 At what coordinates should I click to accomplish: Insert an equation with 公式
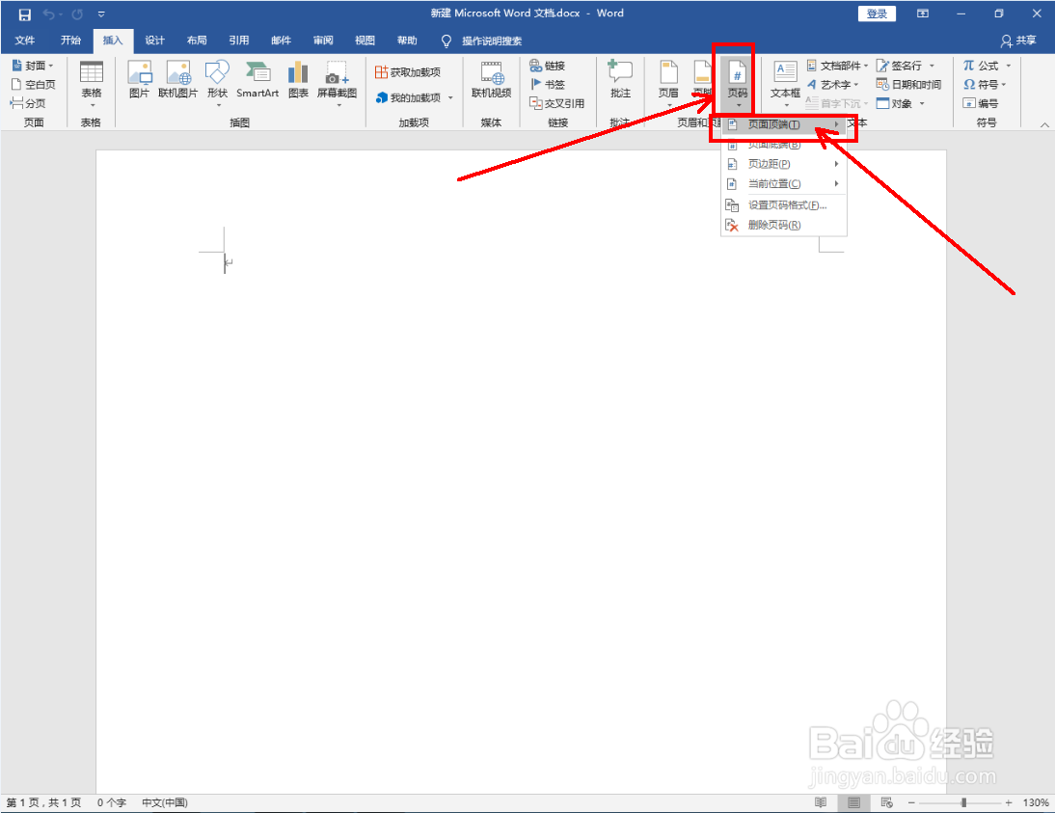click(983, 65)
